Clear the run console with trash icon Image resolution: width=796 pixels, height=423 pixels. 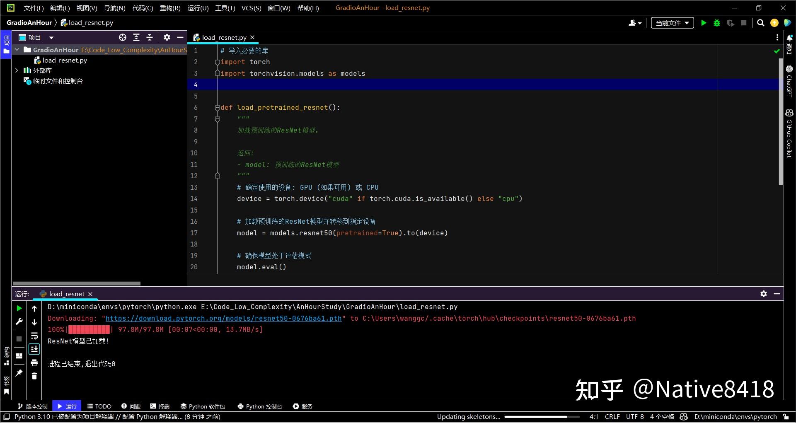34,376
